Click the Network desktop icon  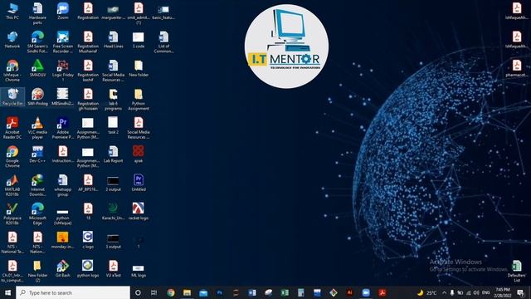(12, 40)
